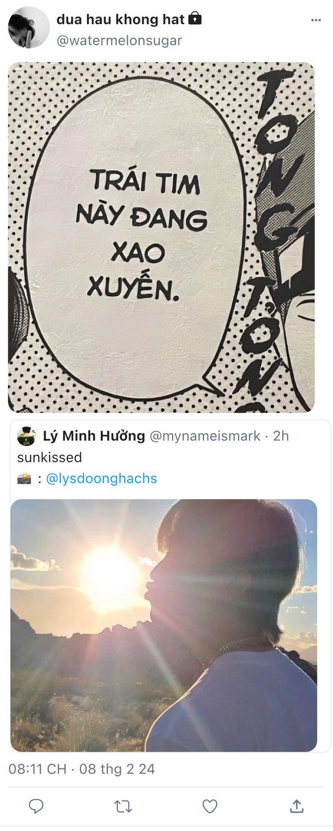View the manga speech bubble image

[161, 237]
